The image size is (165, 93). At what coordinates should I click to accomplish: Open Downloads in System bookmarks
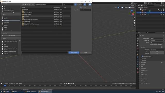point(6,22)
